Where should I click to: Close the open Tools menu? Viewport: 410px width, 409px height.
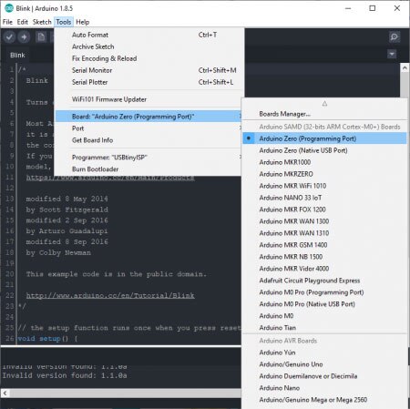tap(64, 22)
